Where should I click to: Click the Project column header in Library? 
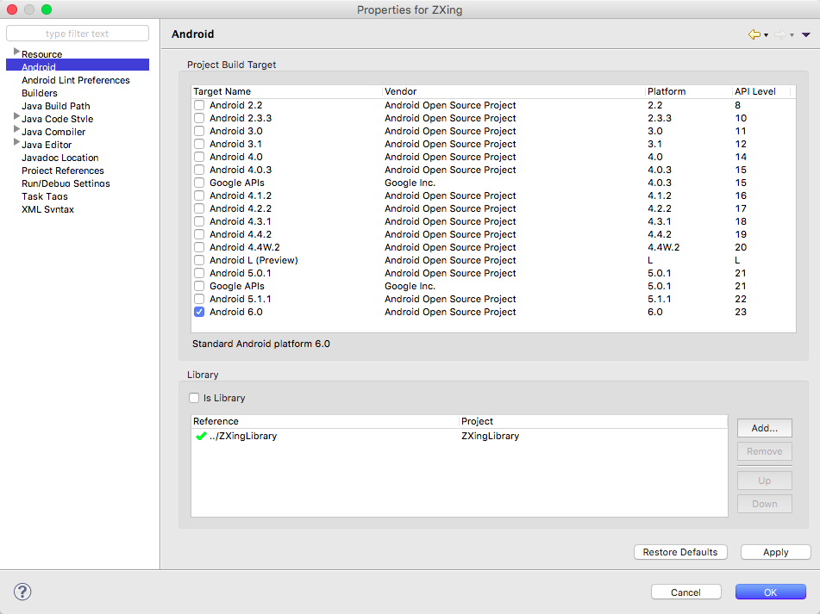593,421
